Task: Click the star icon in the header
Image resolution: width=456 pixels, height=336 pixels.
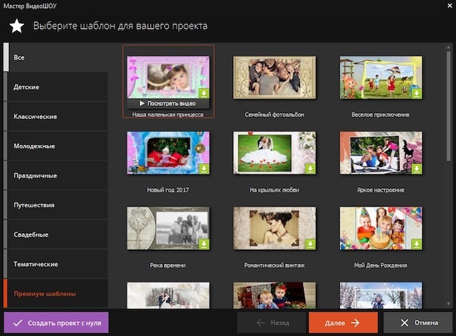Action: pyautogui.click(x=17, y=26)
